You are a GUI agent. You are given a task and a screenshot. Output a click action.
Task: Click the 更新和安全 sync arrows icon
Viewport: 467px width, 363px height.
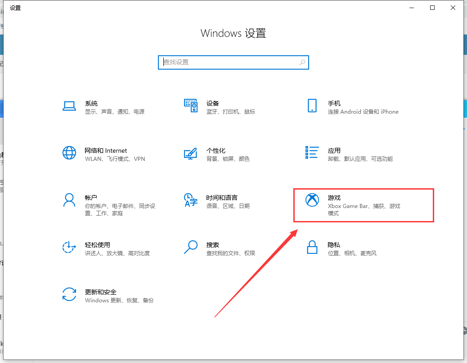tap(69, 294)
